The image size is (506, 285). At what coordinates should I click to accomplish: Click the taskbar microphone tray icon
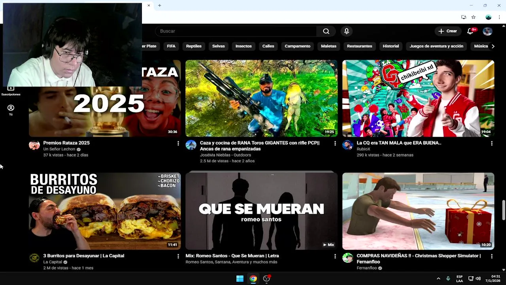coord(448,279)
